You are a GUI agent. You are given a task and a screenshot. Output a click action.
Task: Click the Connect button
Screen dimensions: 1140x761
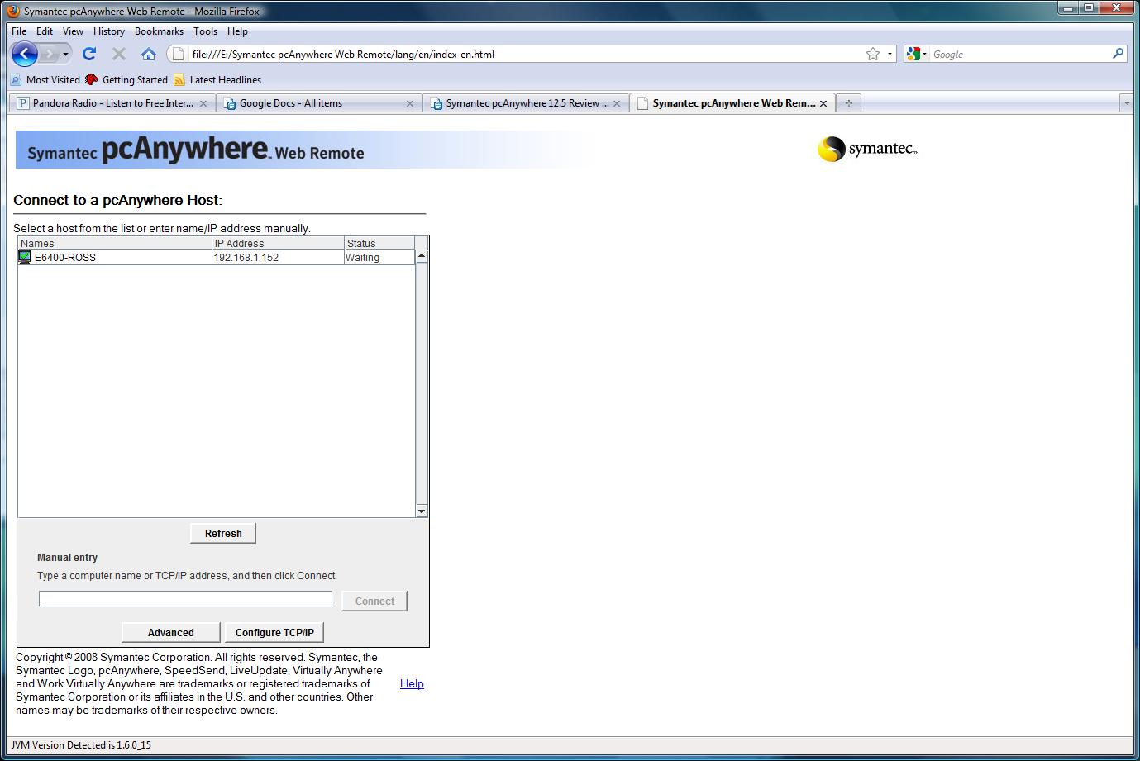tap(374, 601)
